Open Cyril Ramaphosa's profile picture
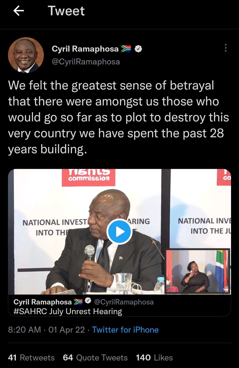Image resolution: width=239 pixels, height=368 pixels. [x=26, y=55]
